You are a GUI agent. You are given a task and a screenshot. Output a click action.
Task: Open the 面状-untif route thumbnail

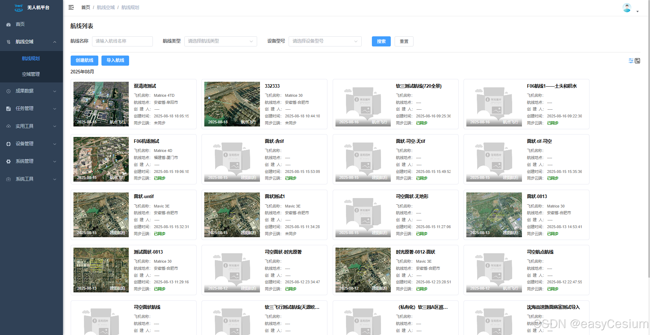(101, 215)
